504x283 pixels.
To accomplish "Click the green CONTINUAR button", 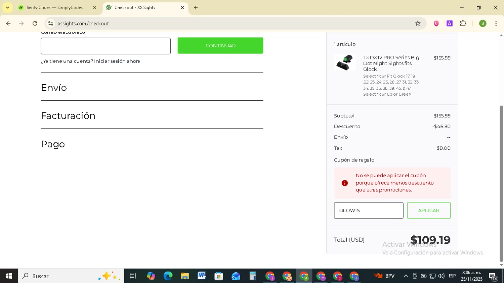I will 220,46.
